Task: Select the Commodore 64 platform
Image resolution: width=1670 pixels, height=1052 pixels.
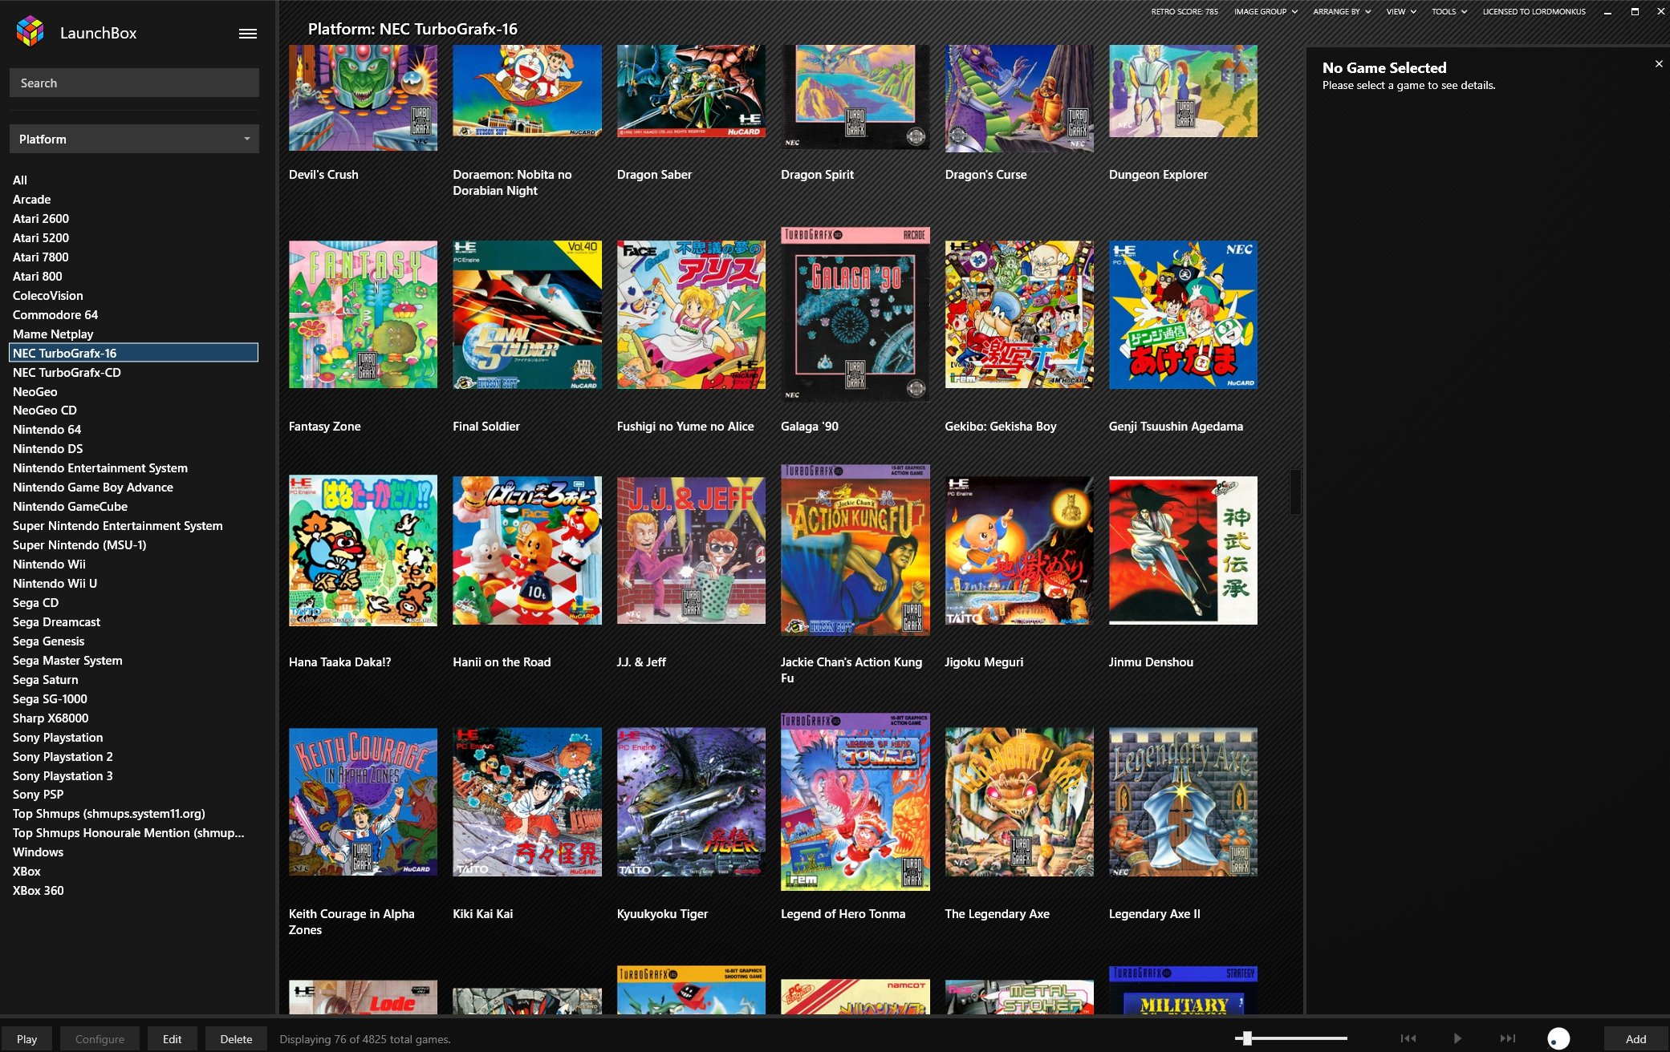Action: [x=55, y=315]
